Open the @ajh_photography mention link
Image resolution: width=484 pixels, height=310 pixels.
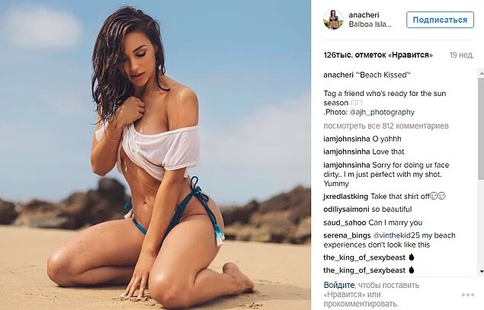[x=382, y=112]
